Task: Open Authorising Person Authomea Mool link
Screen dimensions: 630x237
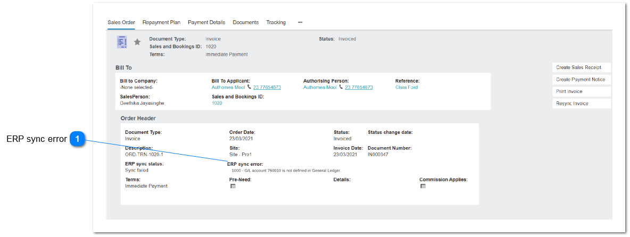Action: tap(320, 88)
